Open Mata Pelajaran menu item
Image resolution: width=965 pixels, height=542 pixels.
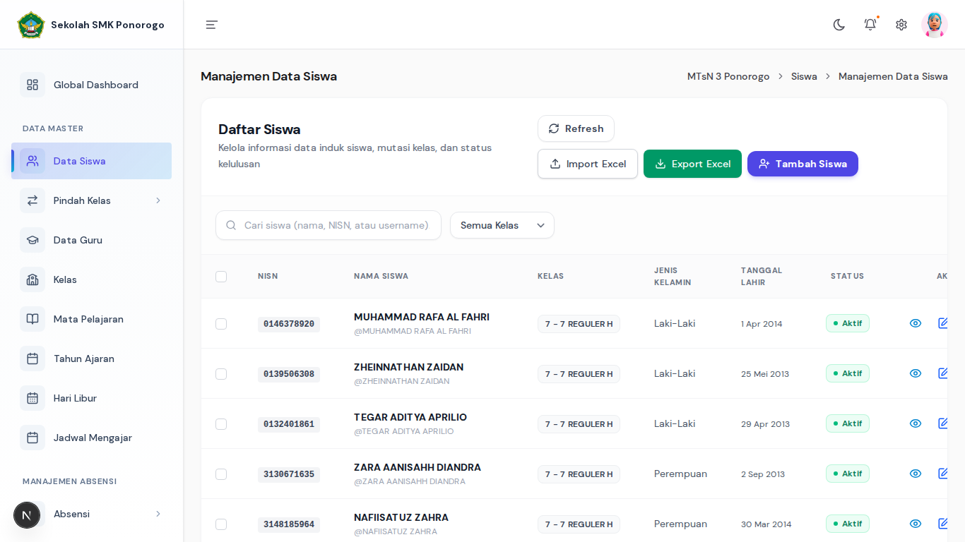click(x=91, y=319)
